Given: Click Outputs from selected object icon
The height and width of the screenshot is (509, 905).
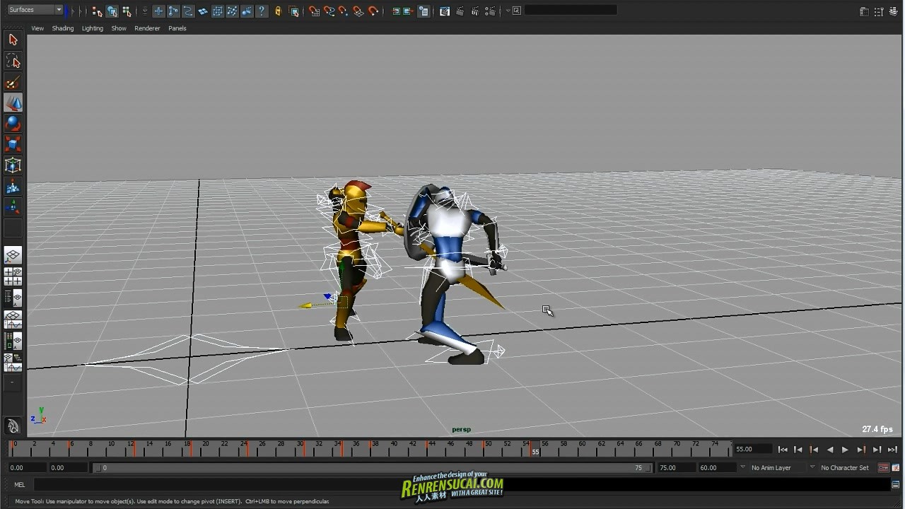Looking at the screenshot, I should pos(408,11).
